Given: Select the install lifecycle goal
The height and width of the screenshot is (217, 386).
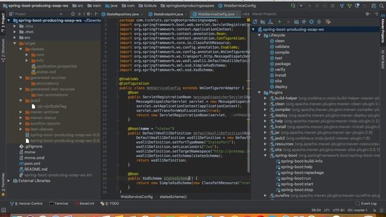Looking at the screenshot, I should coord(280,75).
